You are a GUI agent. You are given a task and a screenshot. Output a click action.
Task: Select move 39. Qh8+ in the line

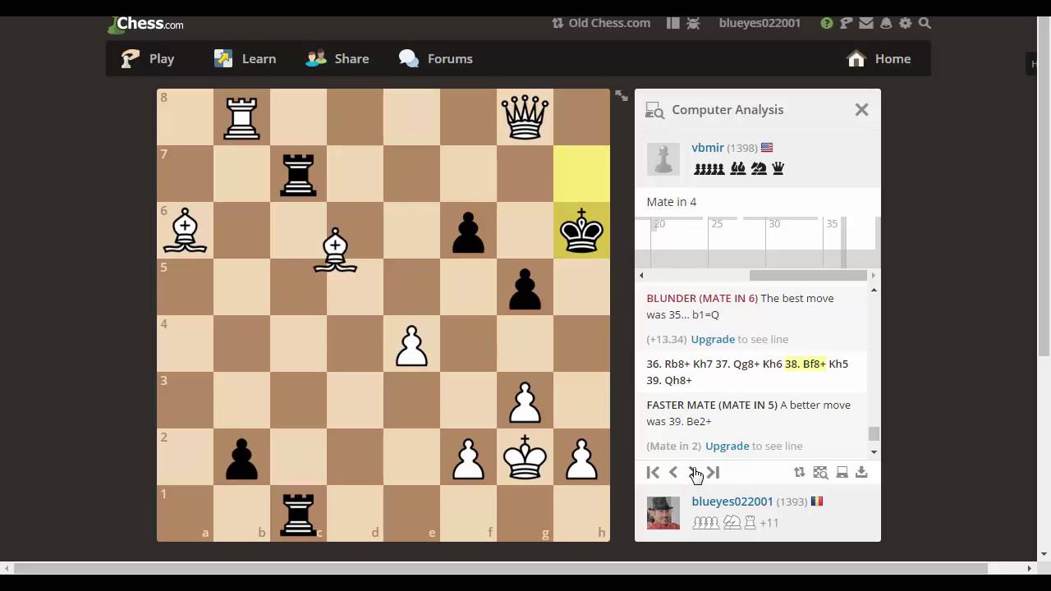pos(669,380)
